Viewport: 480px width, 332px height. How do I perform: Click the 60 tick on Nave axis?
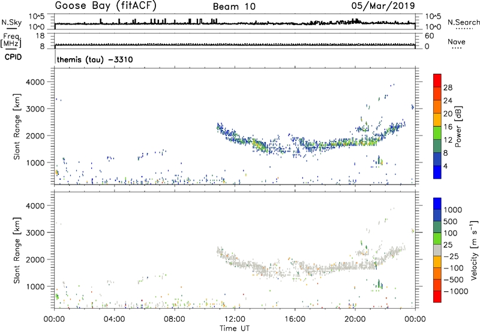click(x=429, y=36)
